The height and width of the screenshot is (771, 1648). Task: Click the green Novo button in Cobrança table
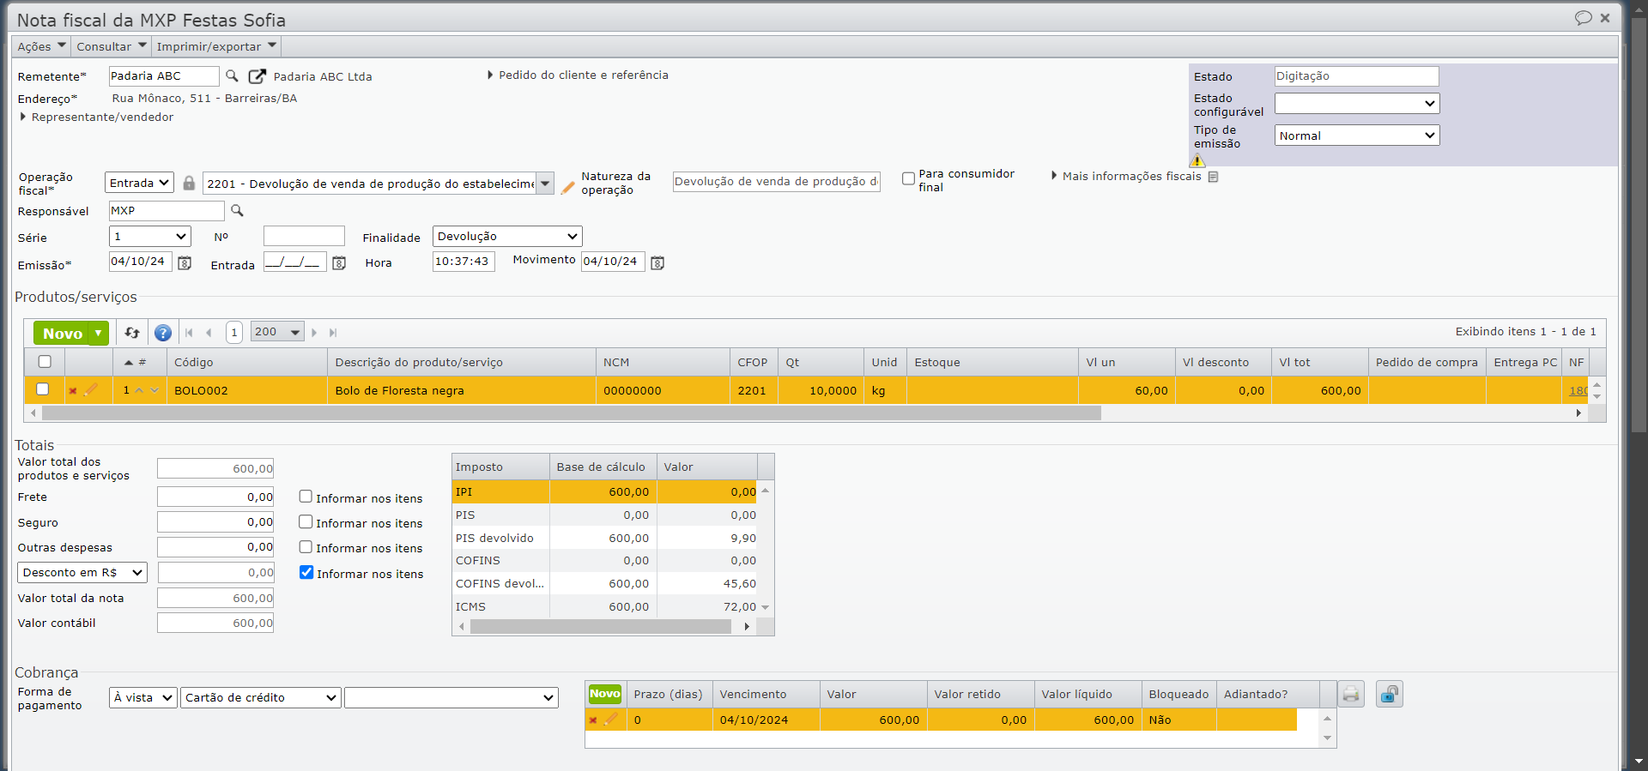click(x=604, y=694)
